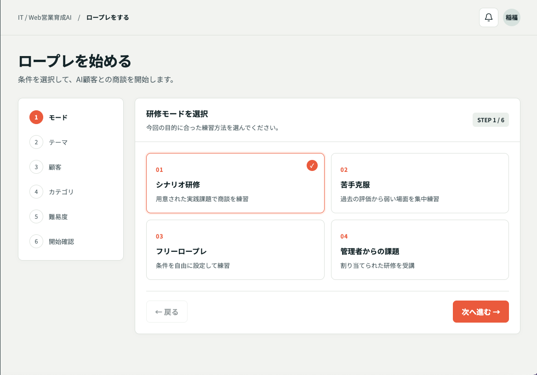
Task: Open the notifications bell
Action: (x=488, y=17)
